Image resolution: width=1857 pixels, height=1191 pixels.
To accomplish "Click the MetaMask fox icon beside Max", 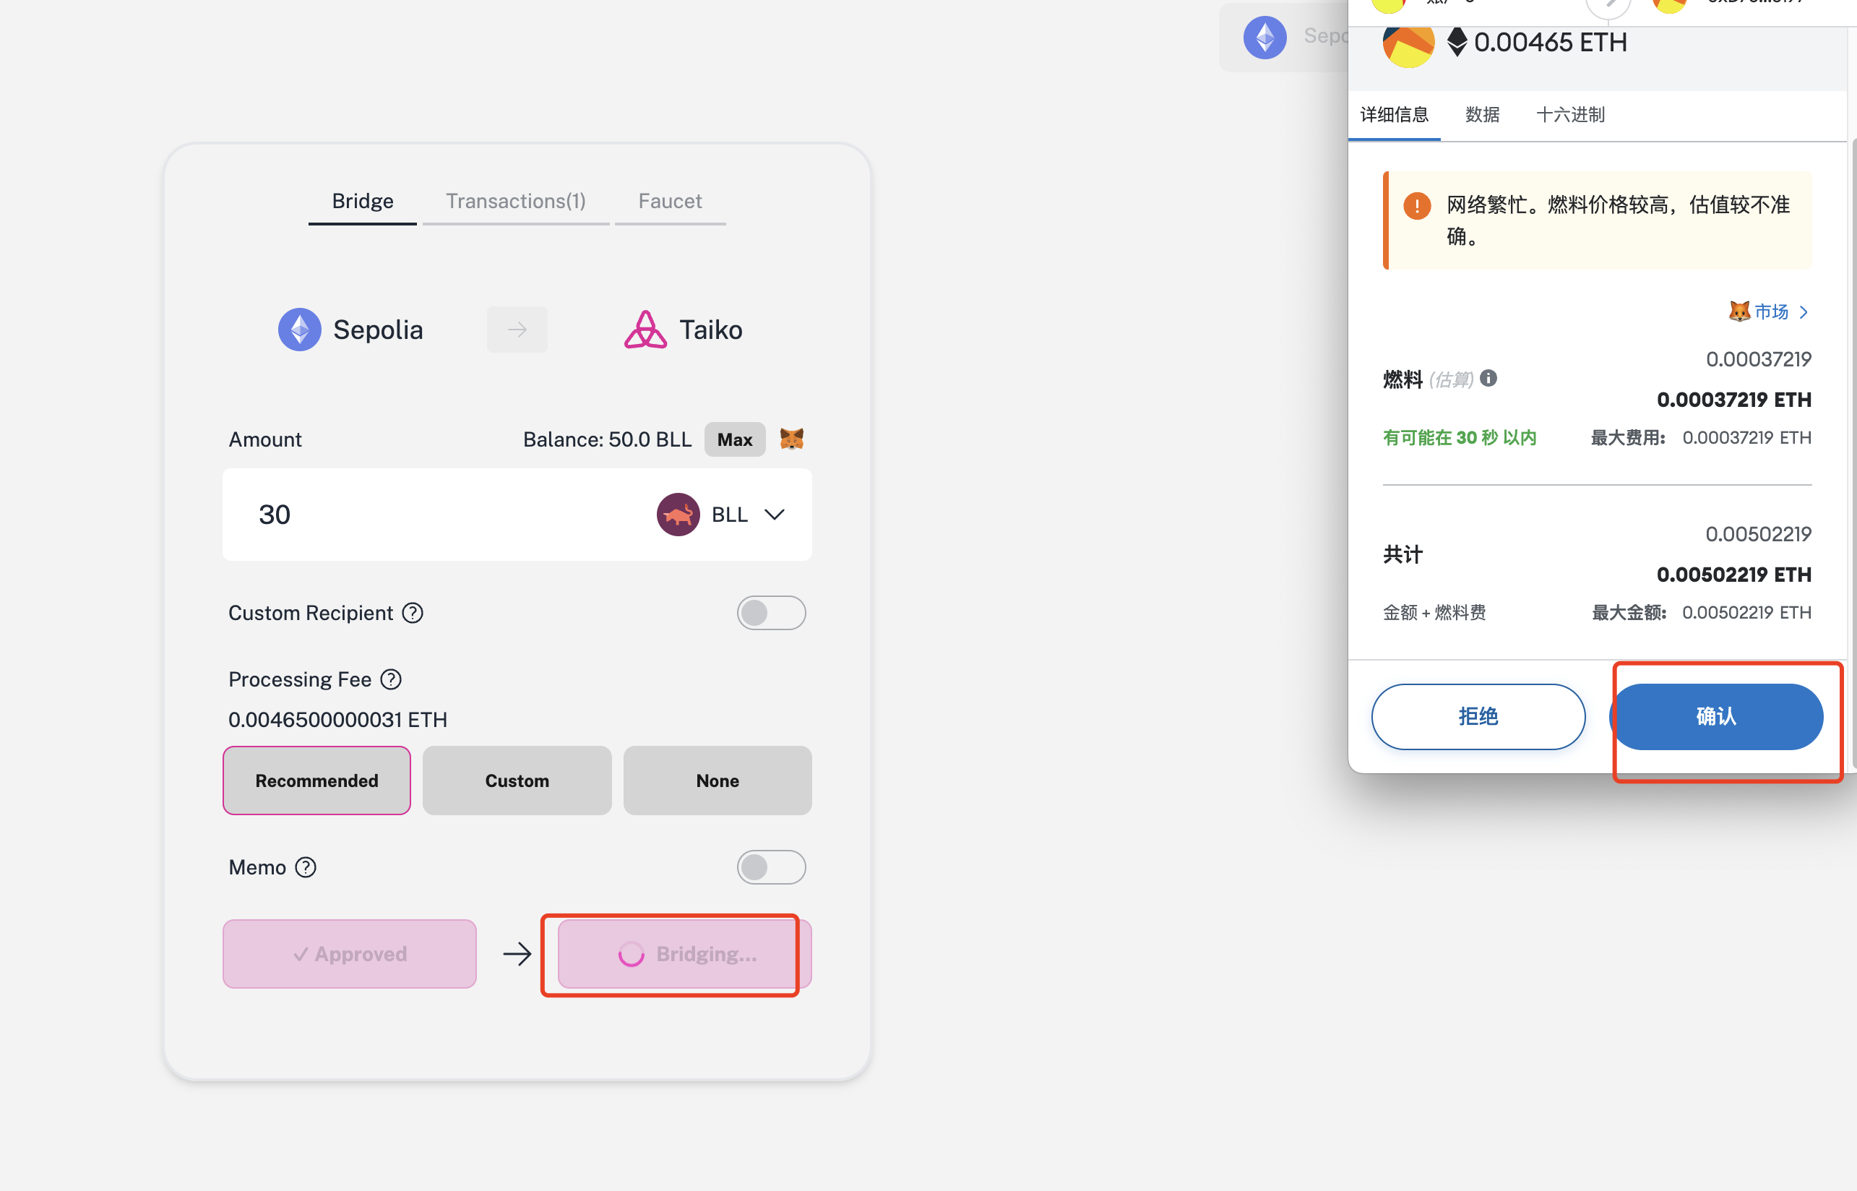I will point(792,439).
